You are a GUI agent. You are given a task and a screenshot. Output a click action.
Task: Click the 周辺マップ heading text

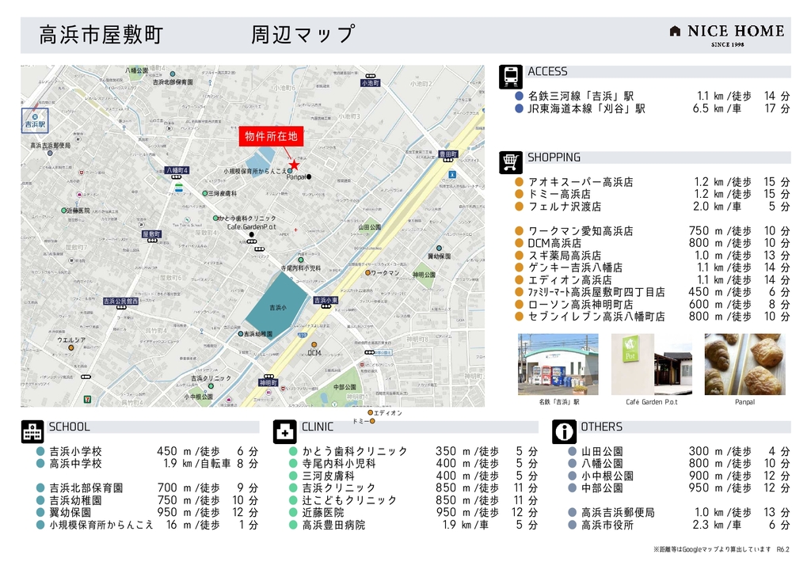click(303, 35)
